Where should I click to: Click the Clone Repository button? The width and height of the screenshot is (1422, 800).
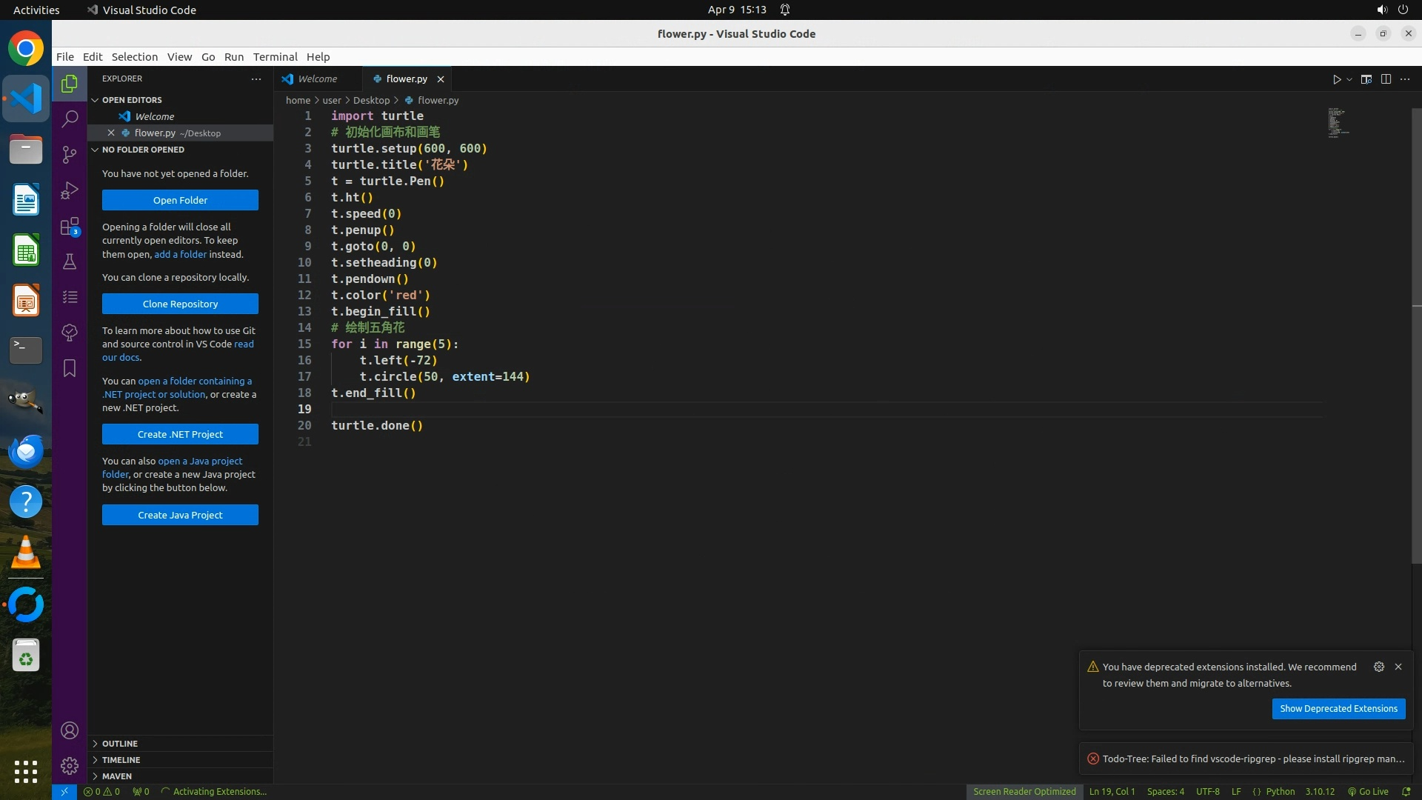click(x=180, y=304)
